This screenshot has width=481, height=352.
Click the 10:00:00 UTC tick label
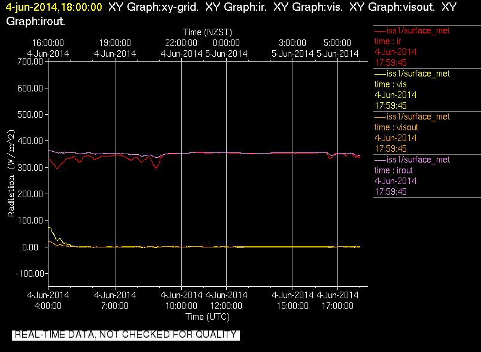pyautogui.click(x=181, y=306)
